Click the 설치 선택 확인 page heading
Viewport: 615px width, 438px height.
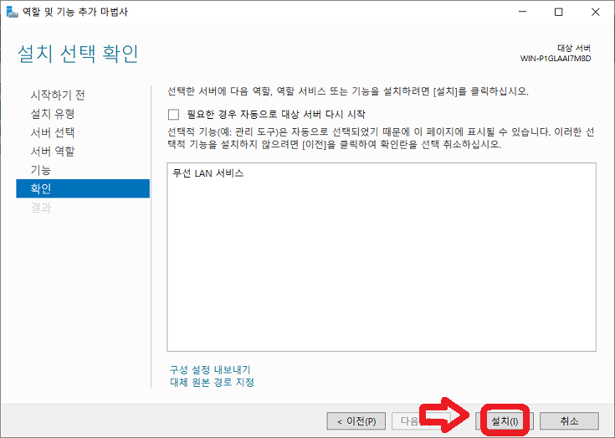tap(78, 54)
